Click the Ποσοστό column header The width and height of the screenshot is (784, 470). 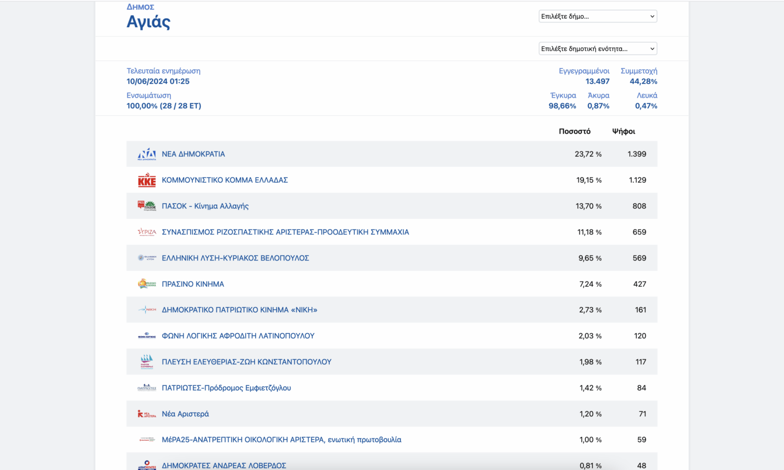[574, 132]
